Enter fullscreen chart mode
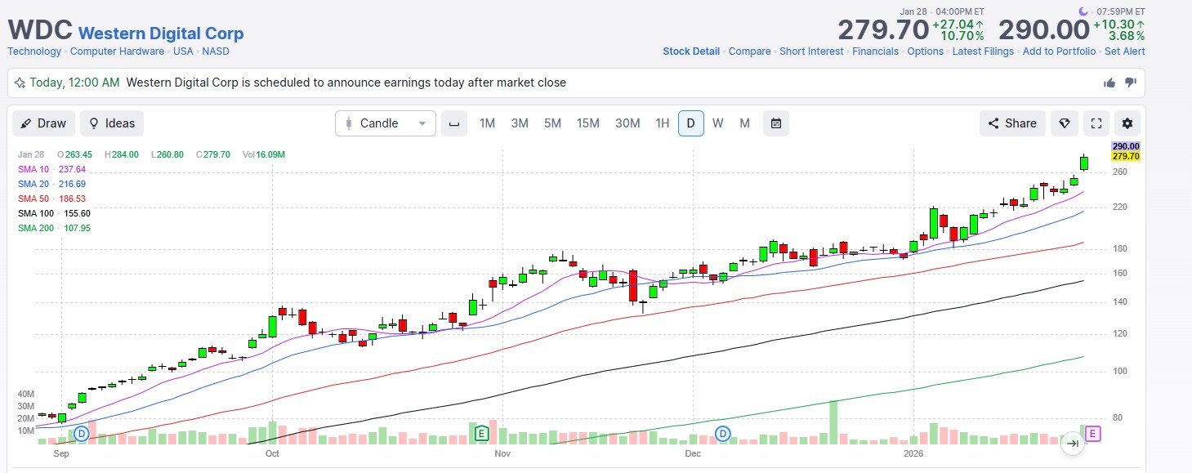The height and width of the screenshot is (473, 1192). (1096, 123)
